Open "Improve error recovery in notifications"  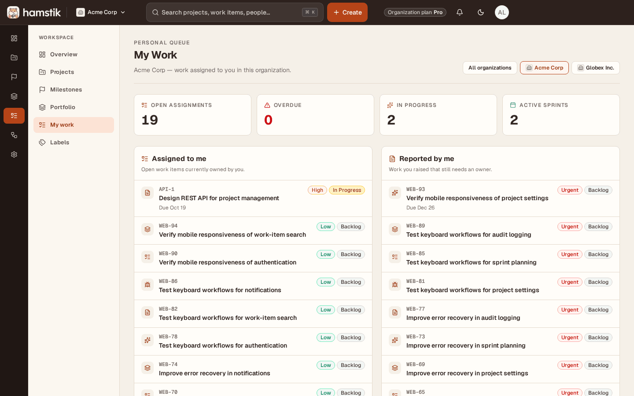(214, 373)
